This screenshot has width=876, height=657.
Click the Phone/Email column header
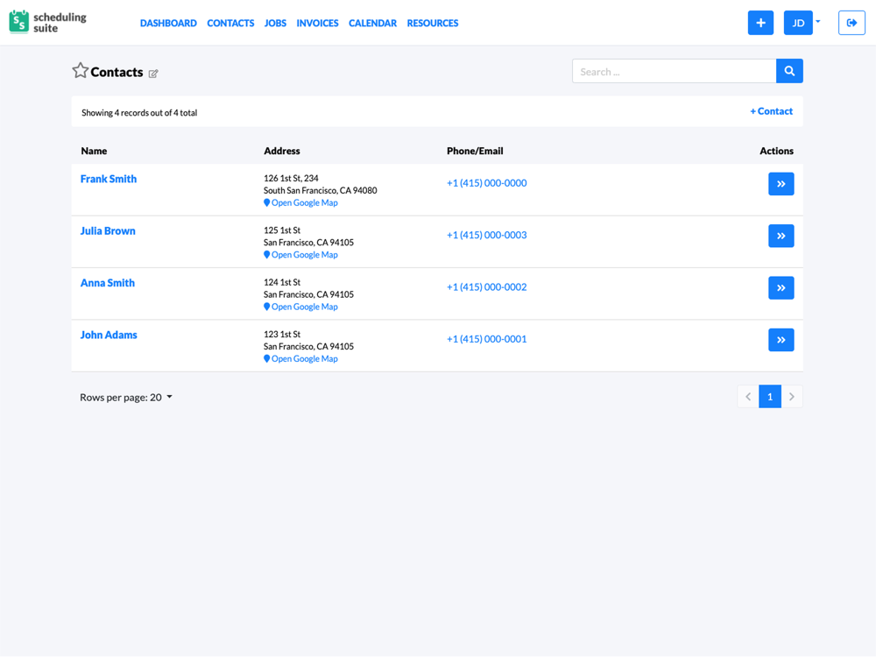tap(475, 151)
